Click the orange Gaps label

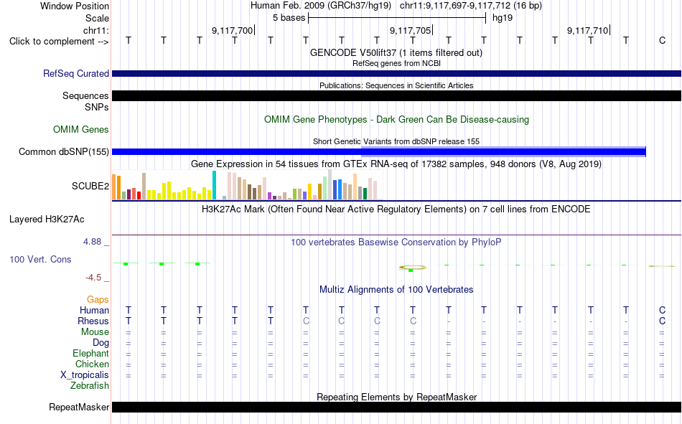98,299
